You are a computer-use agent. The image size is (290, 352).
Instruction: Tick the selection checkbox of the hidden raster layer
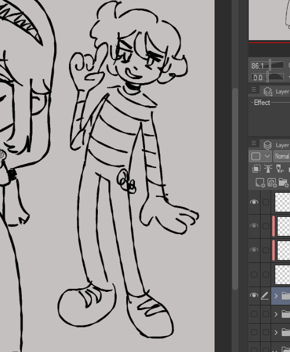click(x=266, y=274)
